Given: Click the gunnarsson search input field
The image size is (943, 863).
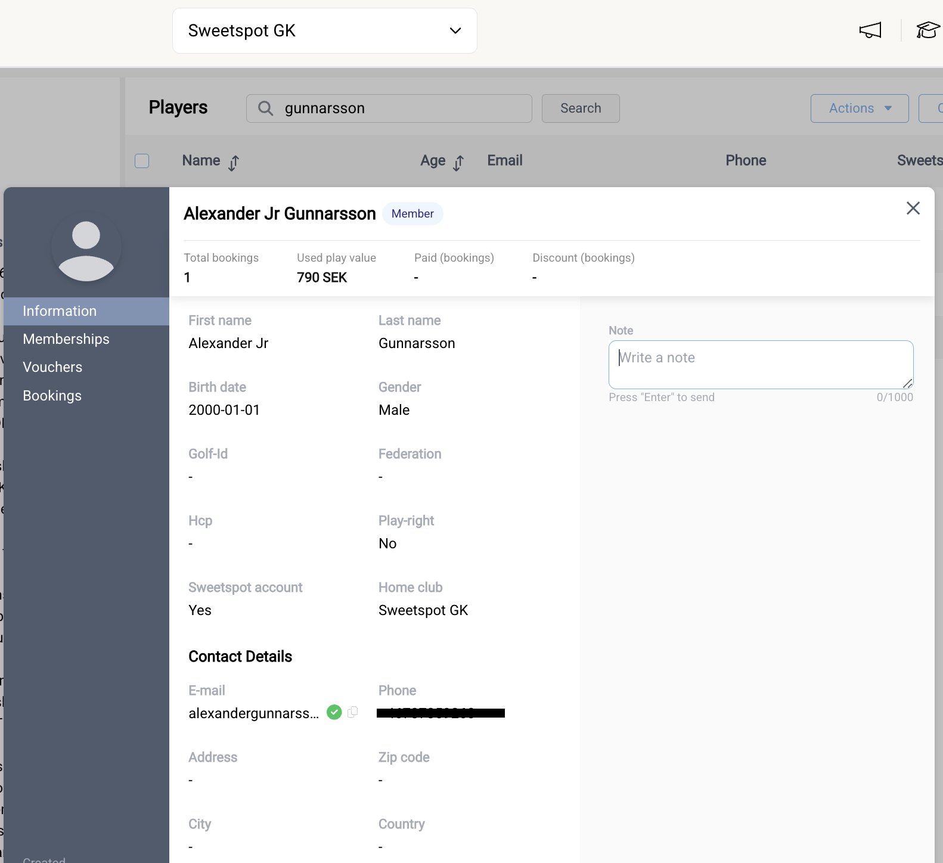Looking at the screenshot, I should 399,108.
